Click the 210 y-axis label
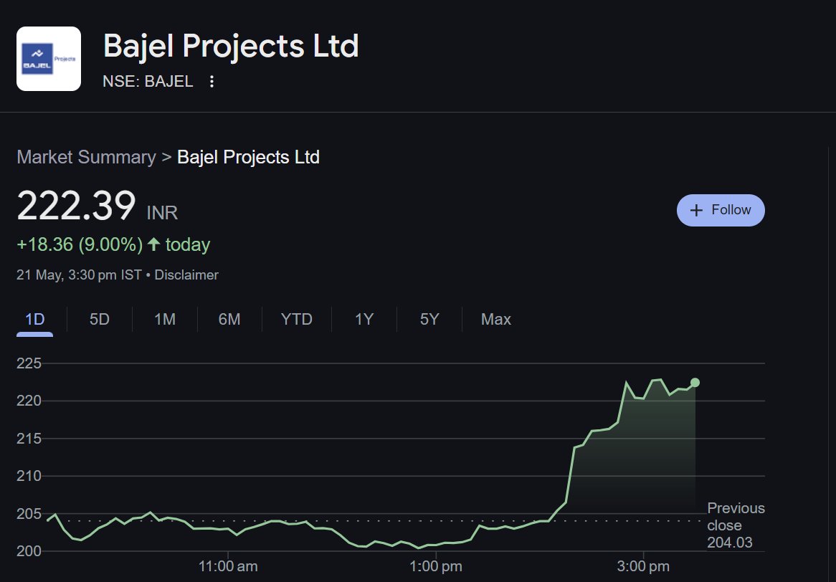 (x=29, y=476)
